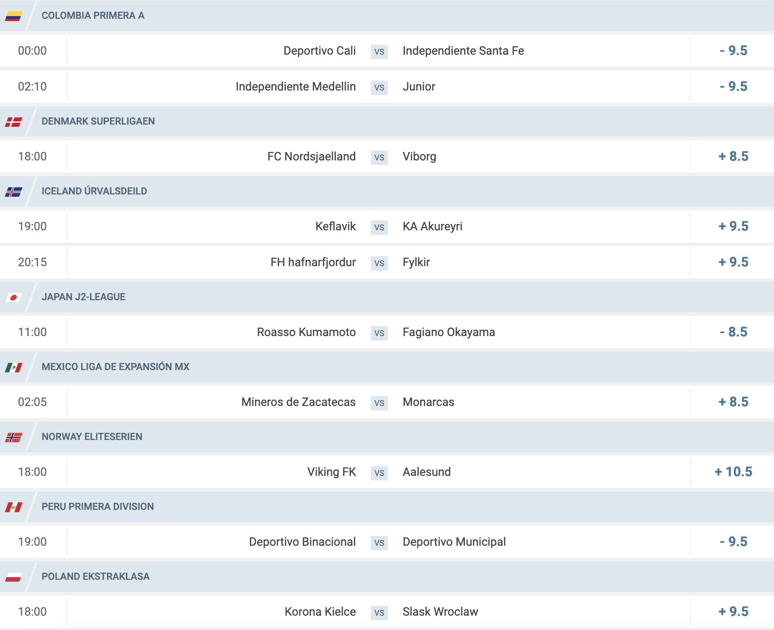Select the Deportivo Cali team name
Image resolution: width=774 pixels, height=630 pixels.
[320, 51]
